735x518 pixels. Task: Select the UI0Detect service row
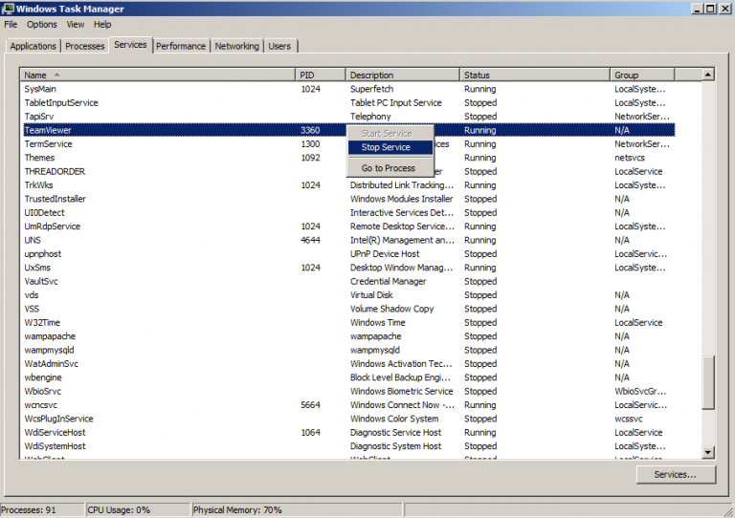pos(349,212)
